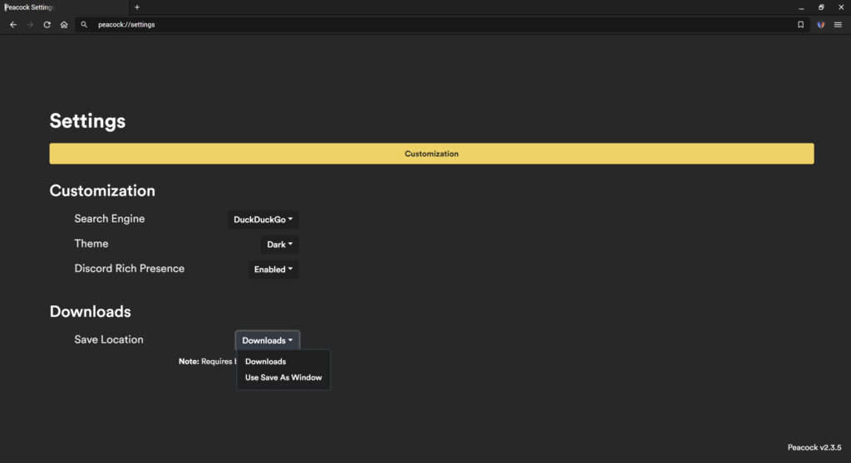Go back with the back arrow
Viewport: 851px width, 463px height.
[13, 24]
